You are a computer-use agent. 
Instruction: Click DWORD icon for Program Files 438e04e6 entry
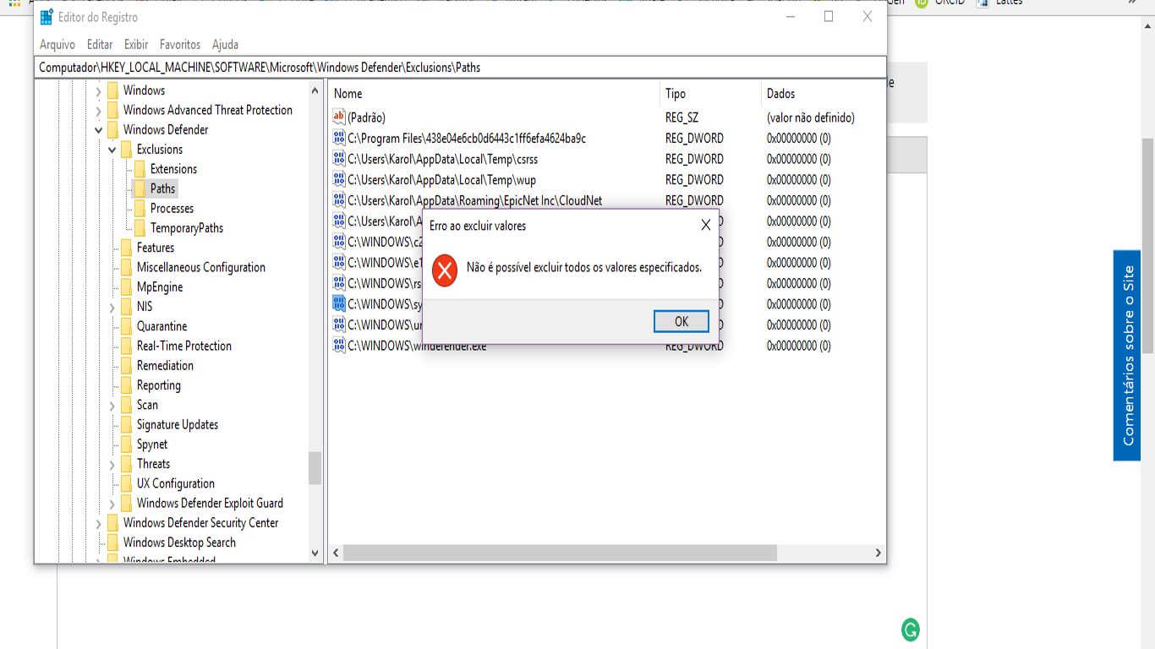click(339, 138)
